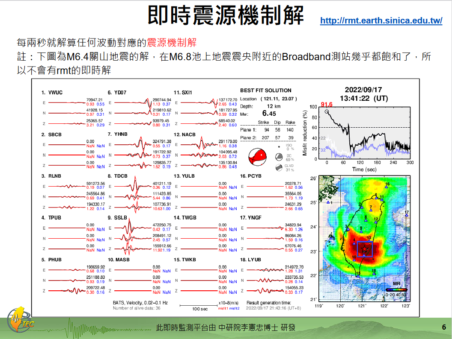Click station label 5. PHUB
Screen dimensions: 452x339
[x=51, y=260]
